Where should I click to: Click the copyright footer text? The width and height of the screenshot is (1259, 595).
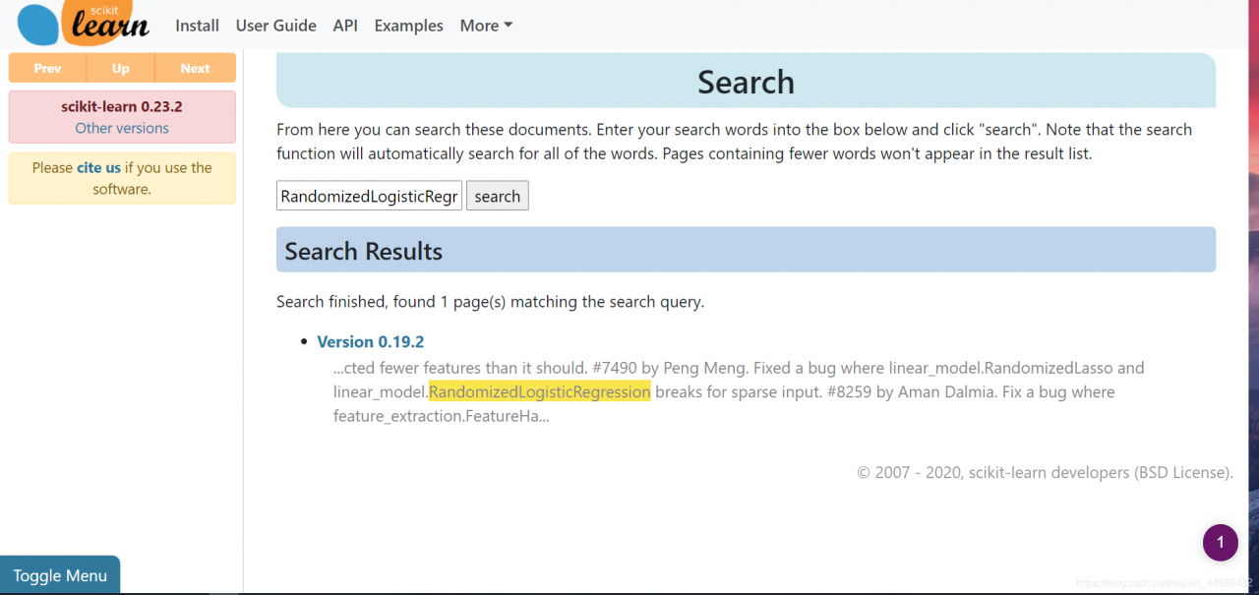[x=1045, y=472]
